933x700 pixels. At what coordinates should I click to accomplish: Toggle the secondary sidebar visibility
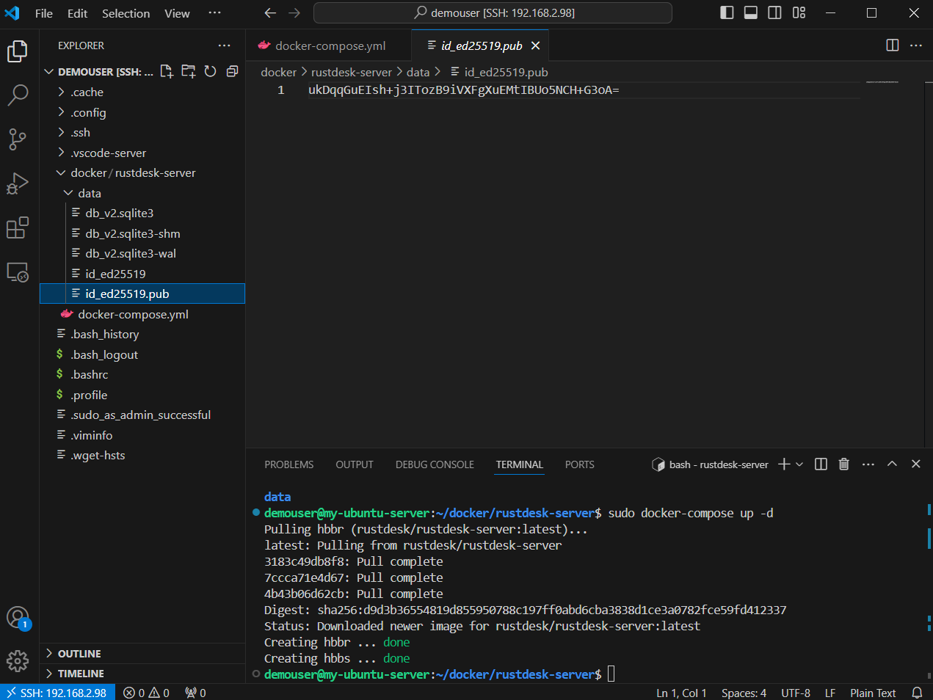coord(774,12)
